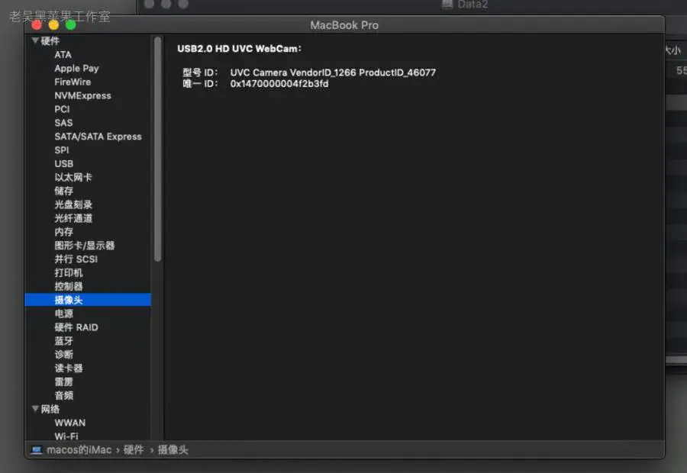Open the 控制器 controller entry
The image size is (687, 473).
69,286
